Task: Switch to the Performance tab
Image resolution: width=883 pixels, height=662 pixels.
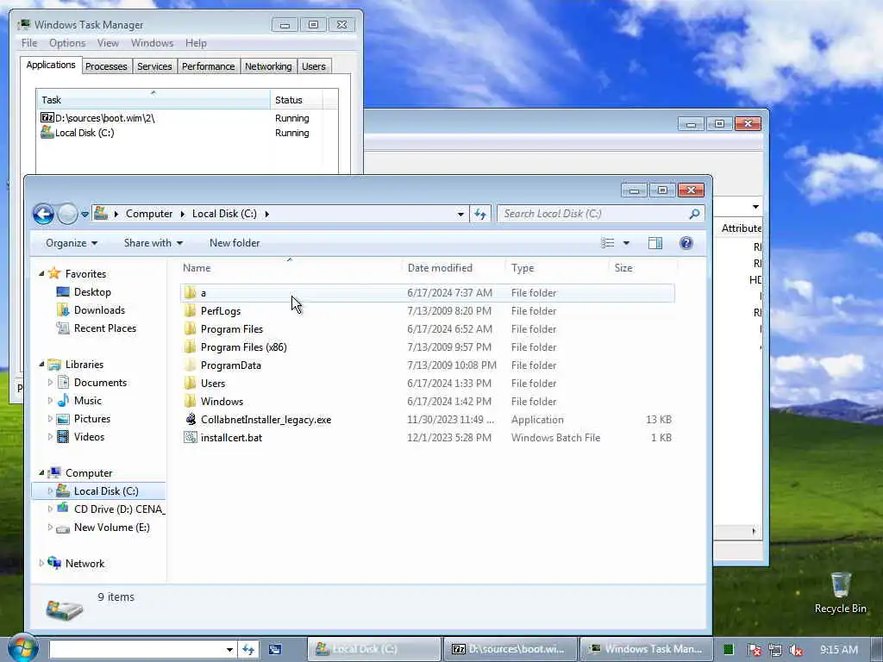Action: coord(209,66)
